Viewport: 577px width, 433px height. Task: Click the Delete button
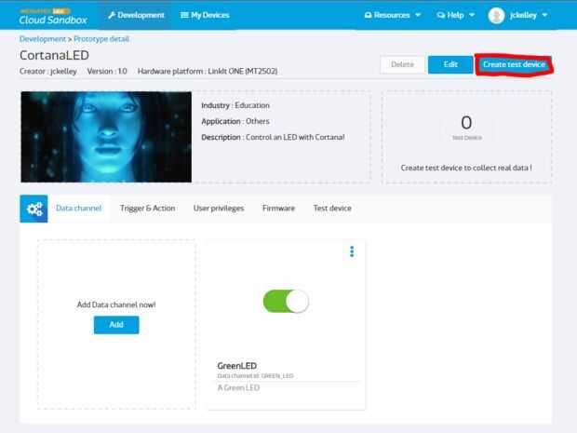(x=402, y=64)
